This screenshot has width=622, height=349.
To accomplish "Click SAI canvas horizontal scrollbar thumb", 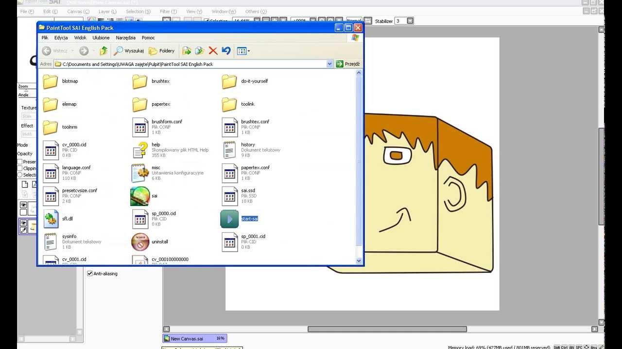I will (387, 329).
